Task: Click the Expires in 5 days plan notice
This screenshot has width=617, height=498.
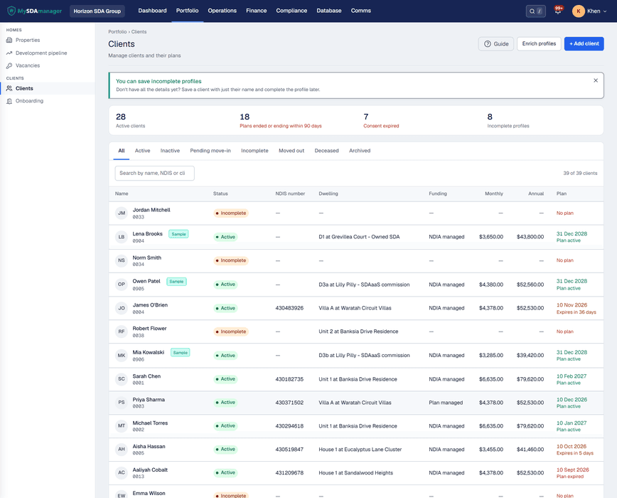Action: (575, 453)
